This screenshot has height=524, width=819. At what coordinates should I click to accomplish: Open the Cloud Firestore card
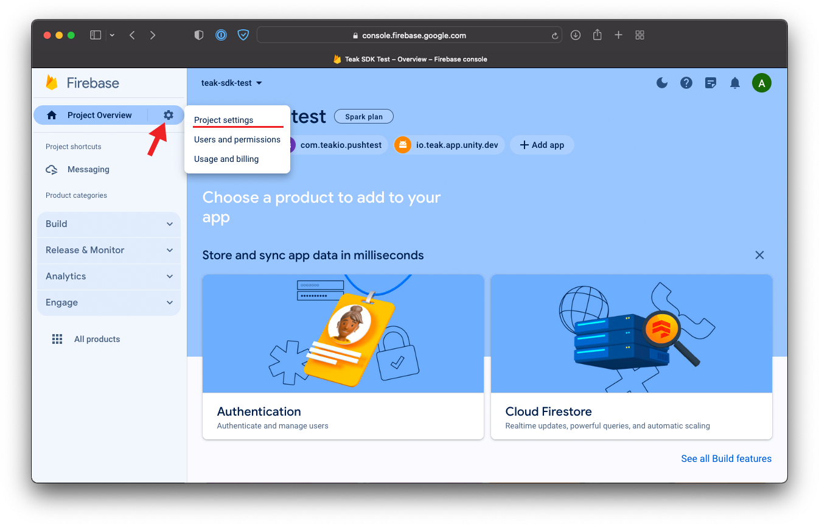632,357
